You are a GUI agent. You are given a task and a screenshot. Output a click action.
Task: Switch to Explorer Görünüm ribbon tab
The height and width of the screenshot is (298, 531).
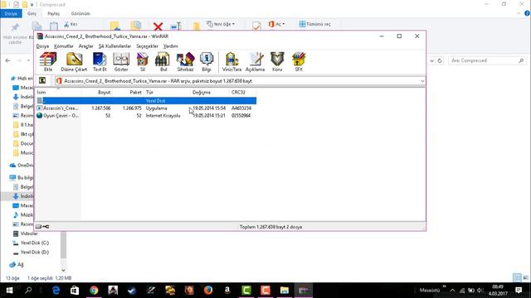80,13
